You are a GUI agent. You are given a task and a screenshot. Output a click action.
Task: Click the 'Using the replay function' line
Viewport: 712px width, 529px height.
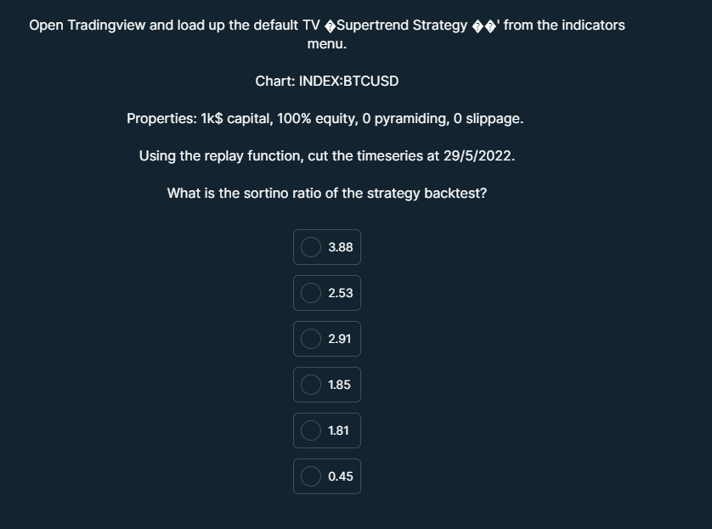click(x=327, y=156)
